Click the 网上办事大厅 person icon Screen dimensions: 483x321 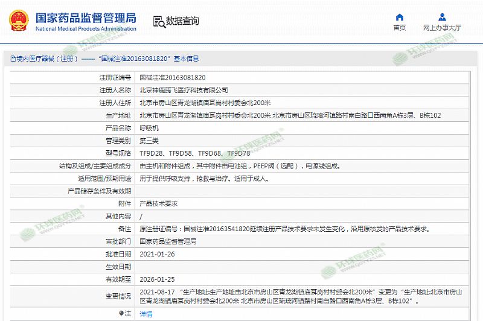tap(442, 17)
